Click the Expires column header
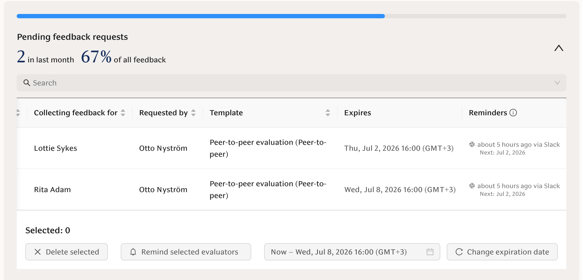This screenshot has height=280, width=582. (x=357, y=113)
